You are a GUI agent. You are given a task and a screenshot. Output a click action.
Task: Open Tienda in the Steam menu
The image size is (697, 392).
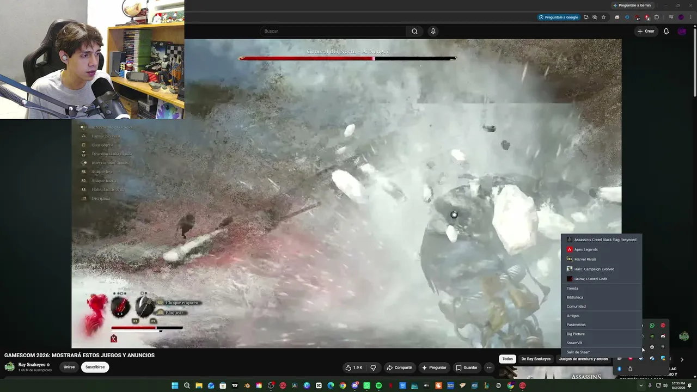(x=601, y=289)
